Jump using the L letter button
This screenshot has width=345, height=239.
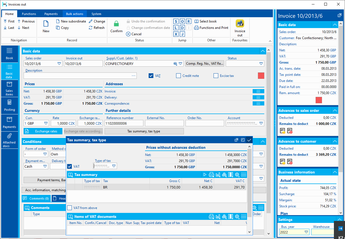coord(176,28)
